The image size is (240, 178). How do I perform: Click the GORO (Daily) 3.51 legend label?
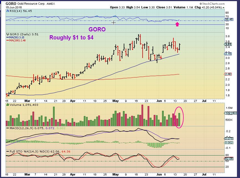(x=24, y=34)
